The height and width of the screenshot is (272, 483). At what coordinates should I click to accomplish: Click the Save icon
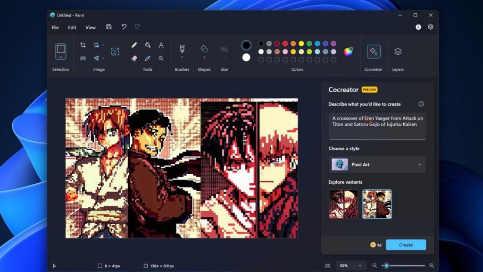pyautogui.click(x=109, y=27)
